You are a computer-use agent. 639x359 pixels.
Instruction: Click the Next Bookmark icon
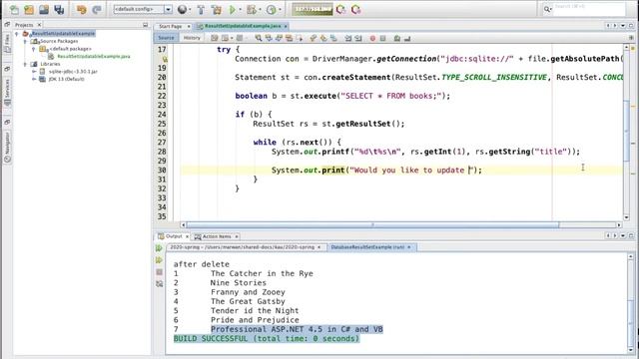click(323, 38)
